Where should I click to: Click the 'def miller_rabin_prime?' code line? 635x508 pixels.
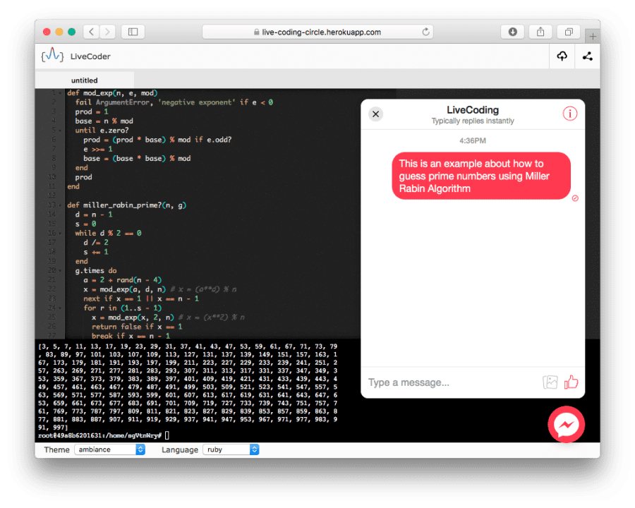pos(126,205)
